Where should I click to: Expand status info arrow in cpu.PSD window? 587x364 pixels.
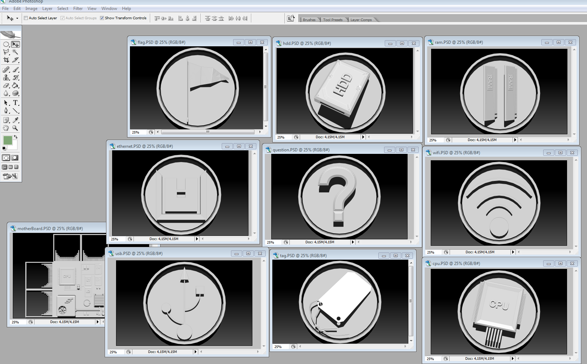pos(513,359)
